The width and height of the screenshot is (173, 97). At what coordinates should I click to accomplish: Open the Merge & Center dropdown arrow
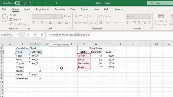coord(121,22)
